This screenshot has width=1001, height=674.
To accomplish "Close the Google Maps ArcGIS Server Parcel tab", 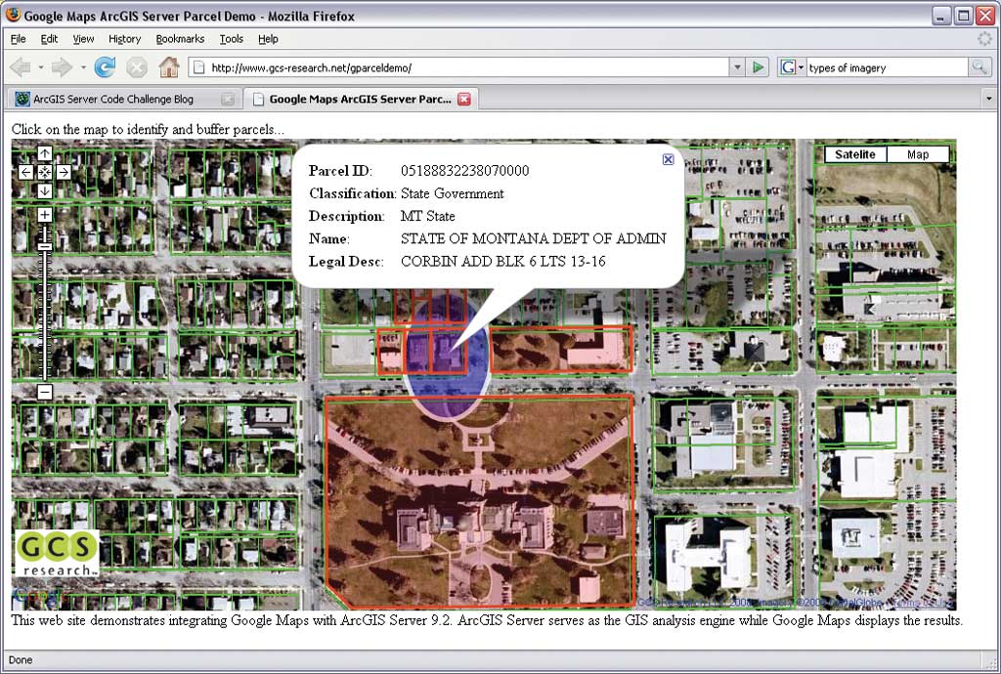I will 464,99.
